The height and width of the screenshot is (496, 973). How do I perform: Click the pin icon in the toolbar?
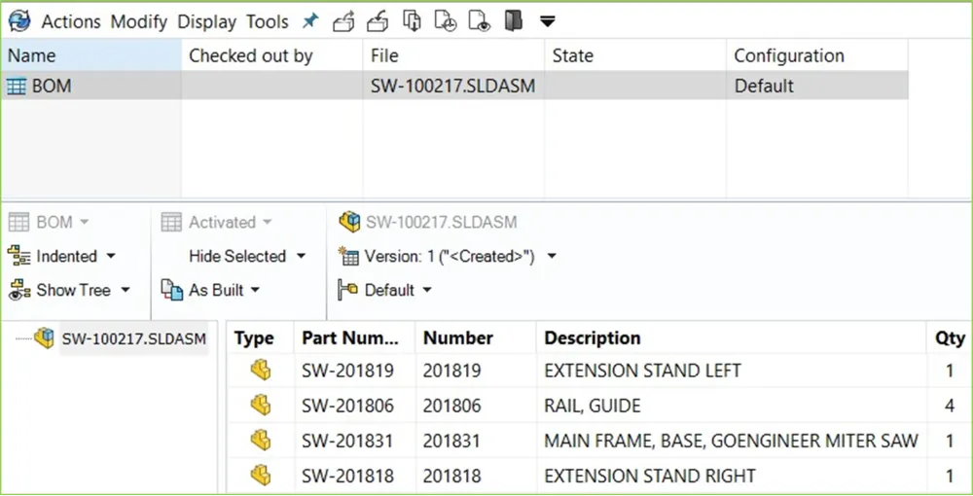[x=310, y=20]
